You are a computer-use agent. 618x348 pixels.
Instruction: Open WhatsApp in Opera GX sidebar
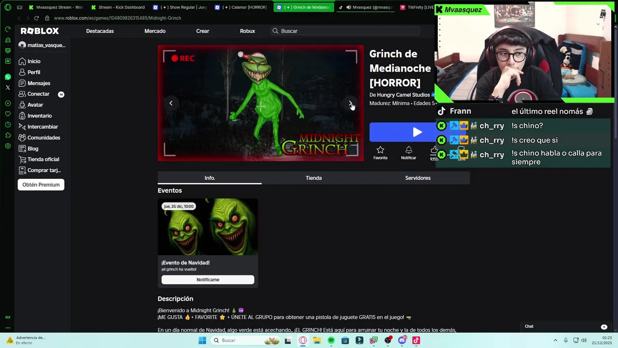(8, 77)
